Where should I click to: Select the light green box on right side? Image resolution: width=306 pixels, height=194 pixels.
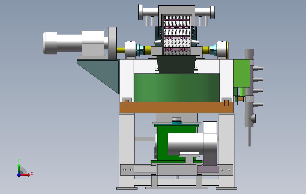(x=242, y=73)
